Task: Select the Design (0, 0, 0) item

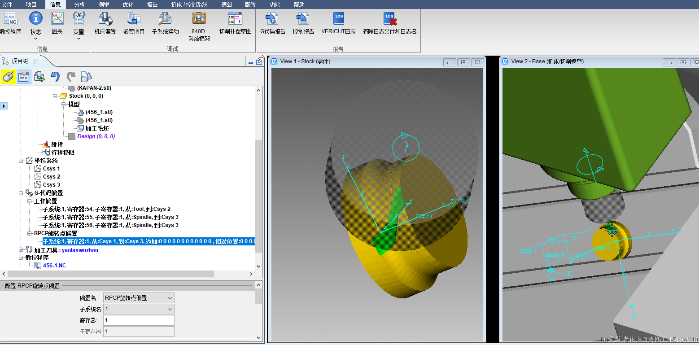Action: pyautogui.click(x=96, y=136)
